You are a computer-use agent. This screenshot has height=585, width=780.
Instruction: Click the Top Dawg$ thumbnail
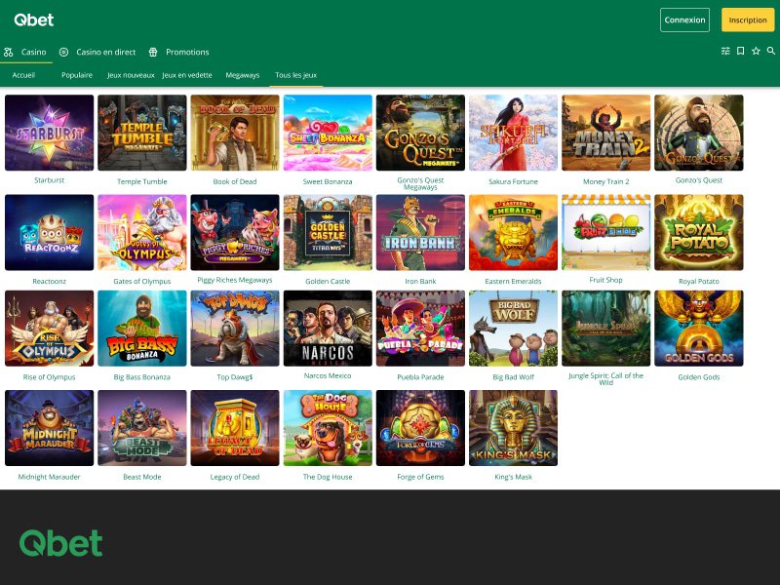pos(235,329)
